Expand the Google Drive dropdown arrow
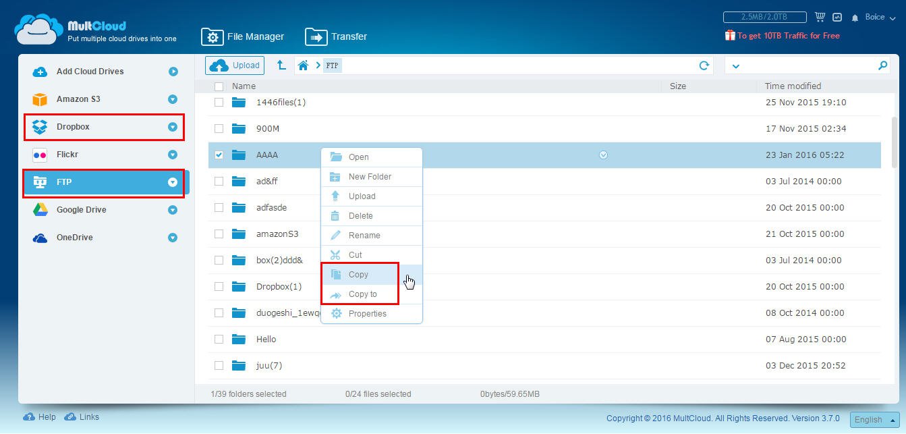The width and height of the screenshot is (906, 434). click(x=173, y=210)
